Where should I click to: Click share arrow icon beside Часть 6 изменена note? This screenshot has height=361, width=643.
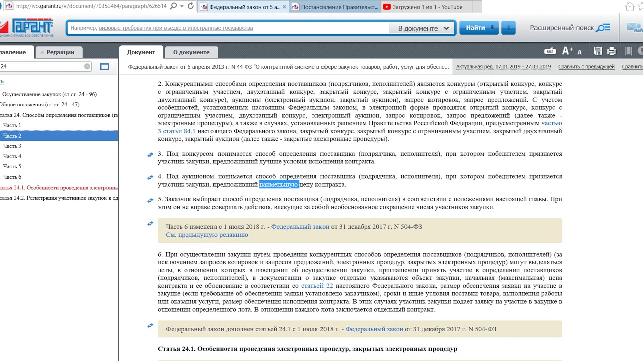point(150,224)
